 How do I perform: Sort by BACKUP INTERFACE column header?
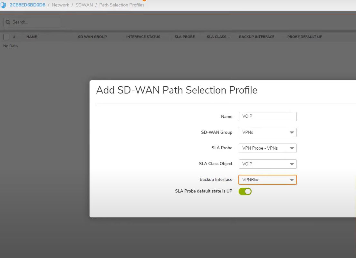tap(256, 37)
